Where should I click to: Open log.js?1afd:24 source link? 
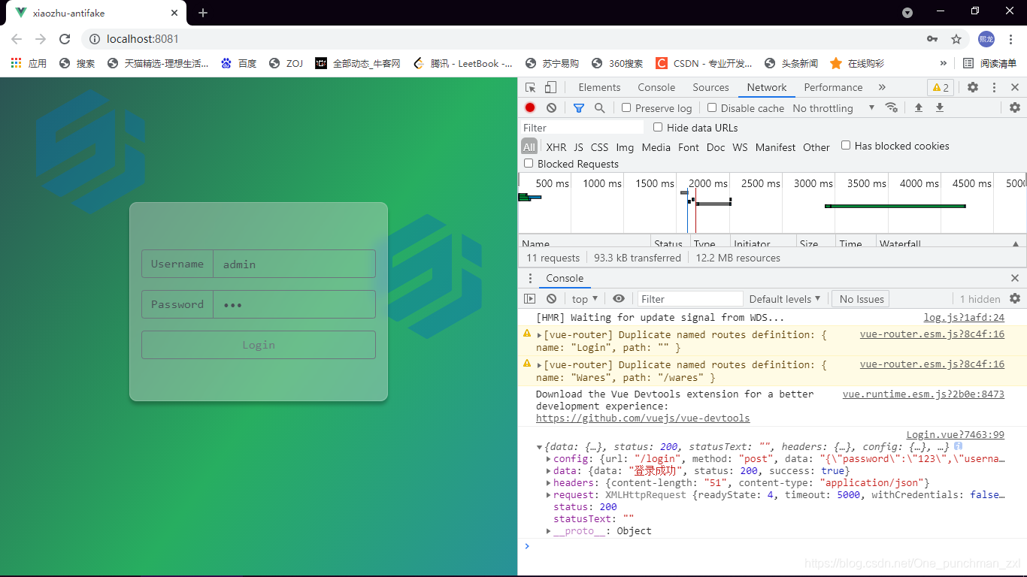coord(964,317)
